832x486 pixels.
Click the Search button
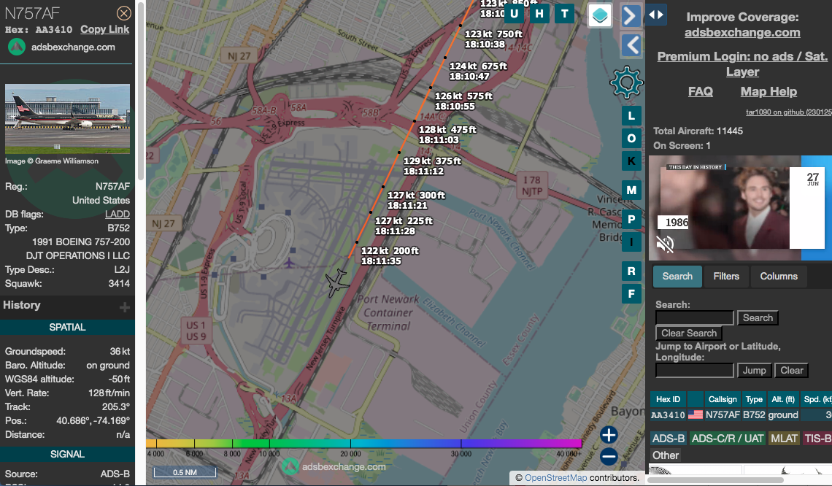[758, 318]
